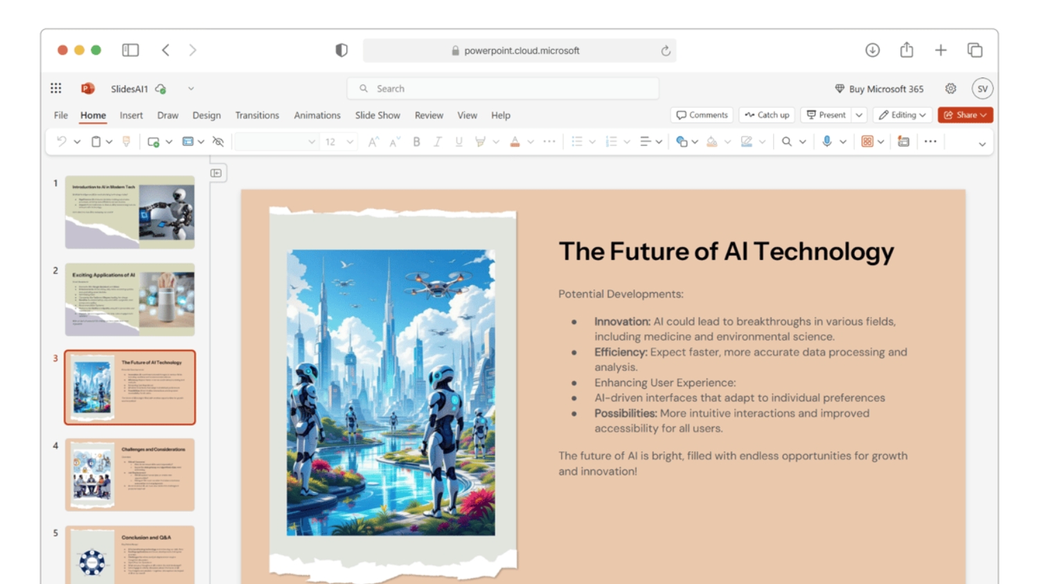Click Buy Microsoft 365 link
The height and width of the screenshot is (584, 1039).
pos(879,89)
